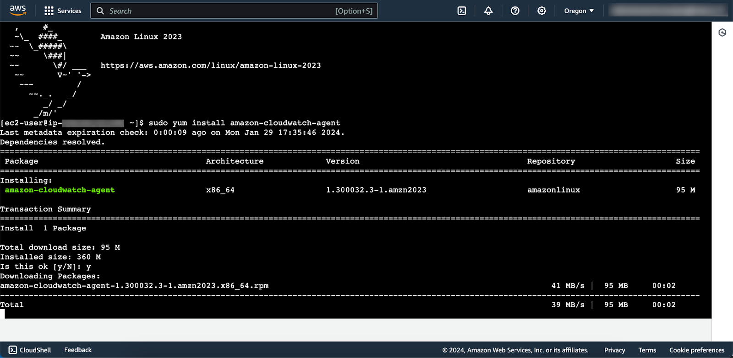Click version 1.300032.3-1.amzn2023 value
Screen dimensions: 733x358
point(376,190)
